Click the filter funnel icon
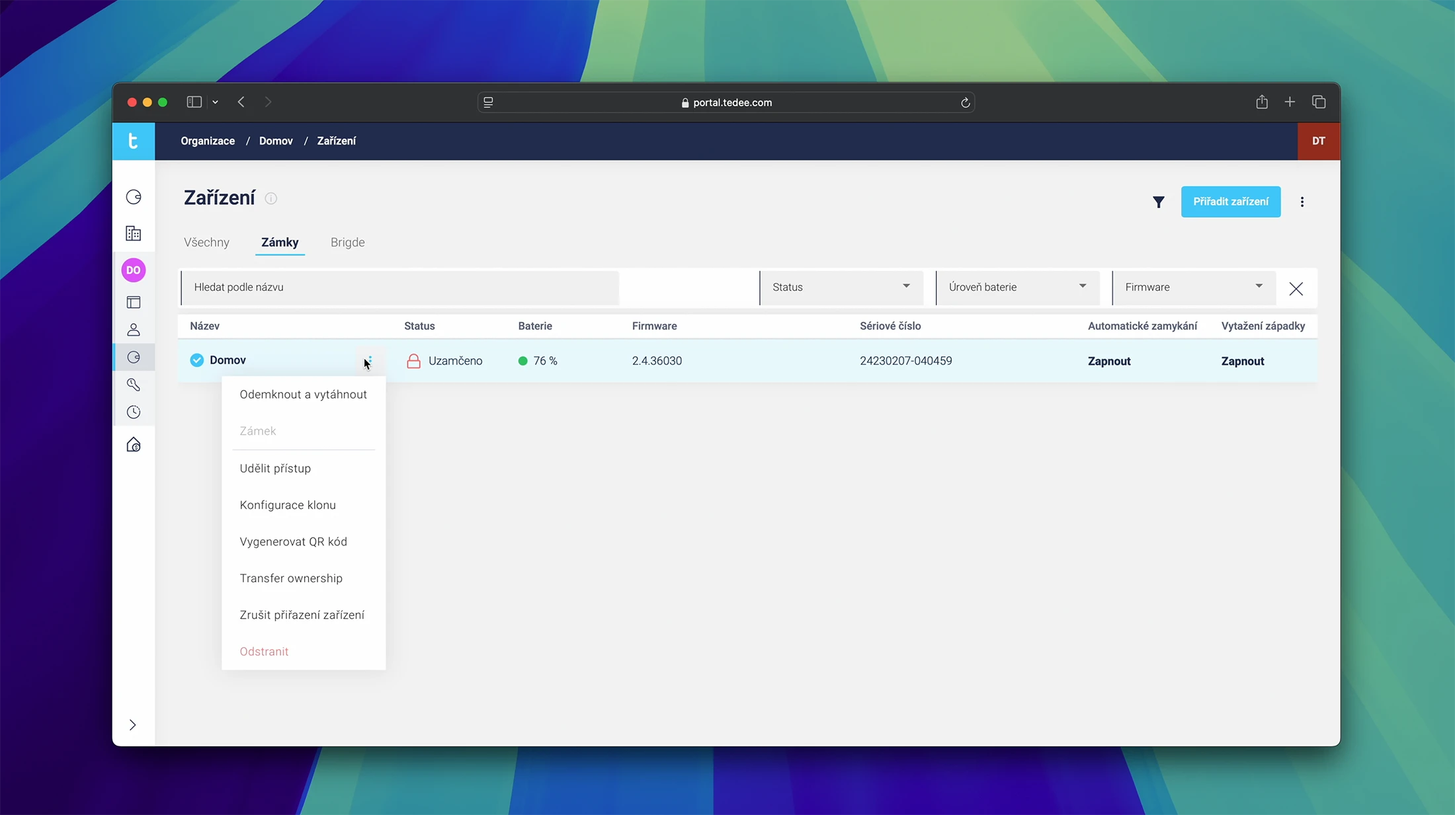Screen dimensions: 1455x815 [1158, 202]
